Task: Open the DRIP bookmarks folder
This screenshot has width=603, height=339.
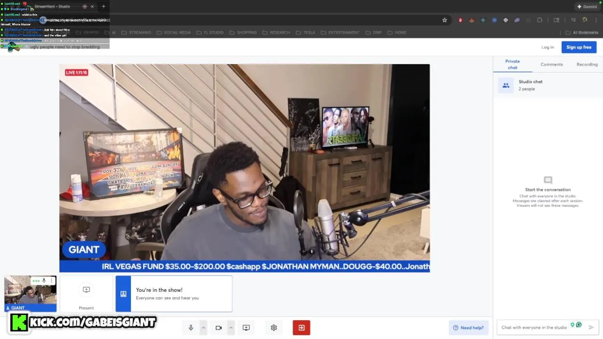Action: point(374,32)
